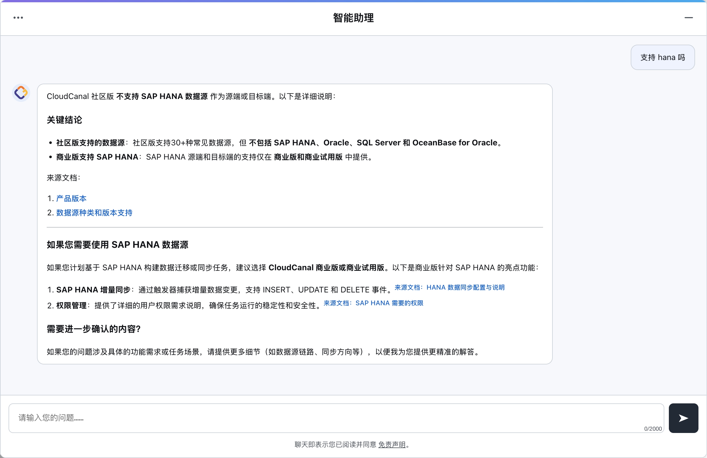Click the 关键结论 heading
This screenshot has height=458, width=707.
[64, 120]
